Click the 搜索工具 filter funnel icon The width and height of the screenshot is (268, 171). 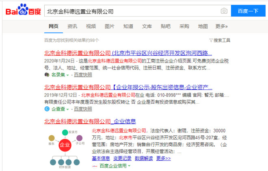coord(211,40)
